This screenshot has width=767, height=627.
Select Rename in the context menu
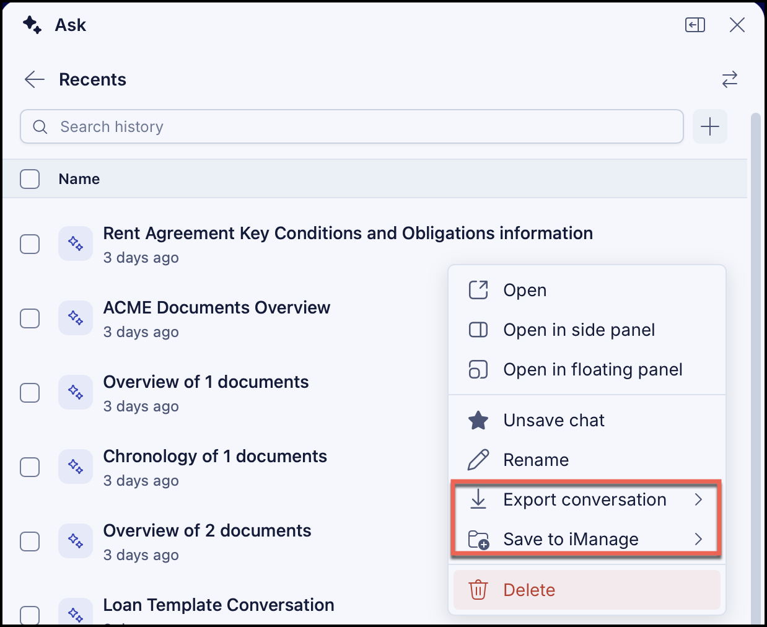coord(587,460)
